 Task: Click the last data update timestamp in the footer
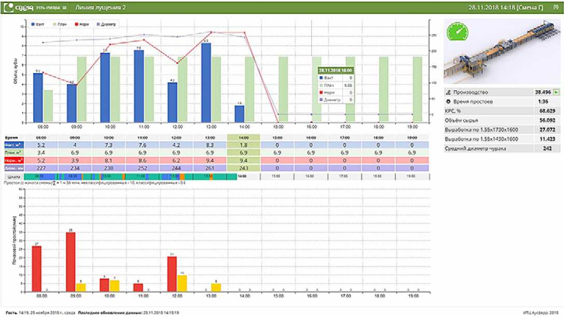(x=161, y=313)
